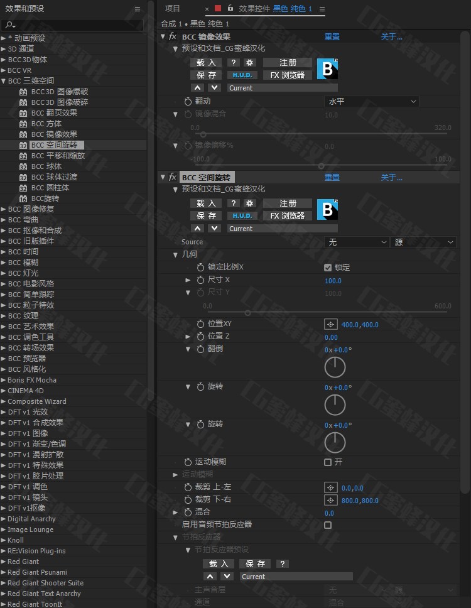Expand the CINEMA 4D category
This screenshot has width=471, height=608.
point(4,391)
